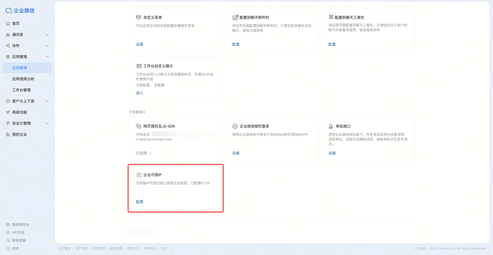Click the 企业微信 logo
This screenshot has height=255, width=493.
pos(20,10)
